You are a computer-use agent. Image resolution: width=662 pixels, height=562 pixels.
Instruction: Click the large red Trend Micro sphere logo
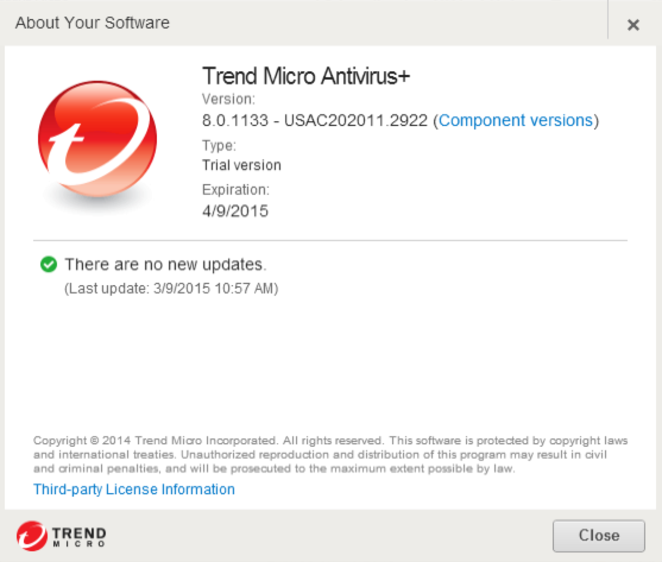click(x=97, y=139)
